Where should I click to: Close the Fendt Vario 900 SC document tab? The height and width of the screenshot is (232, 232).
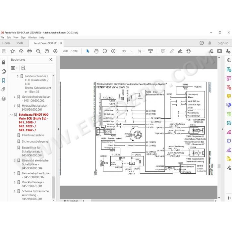(61, 43)
